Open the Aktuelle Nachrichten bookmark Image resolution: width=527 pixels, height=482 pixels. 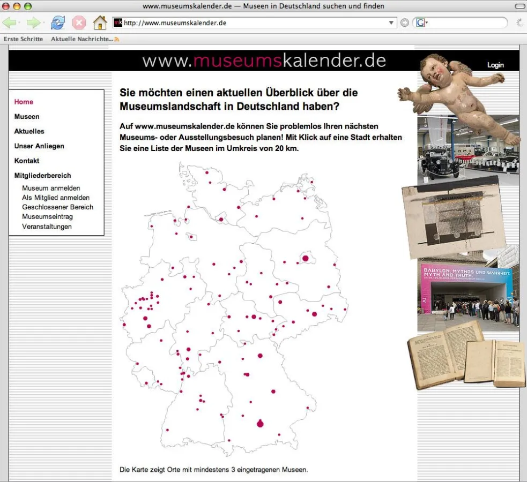tap(80, 39)
